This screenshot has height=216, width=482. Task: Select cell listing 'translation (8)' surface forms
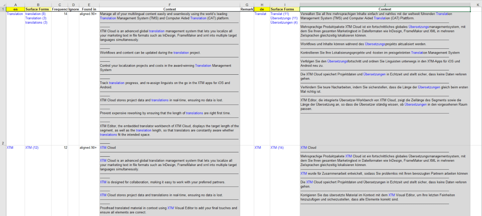pos(38,78)
